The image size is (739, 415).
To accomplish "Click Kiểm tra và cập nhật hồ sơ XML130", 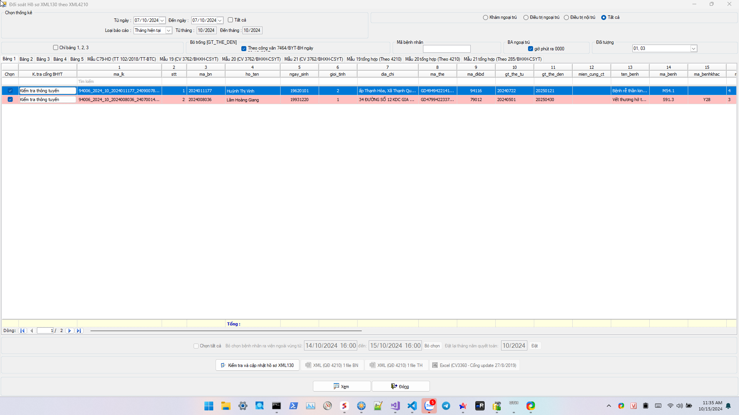I will click(257, 365).
